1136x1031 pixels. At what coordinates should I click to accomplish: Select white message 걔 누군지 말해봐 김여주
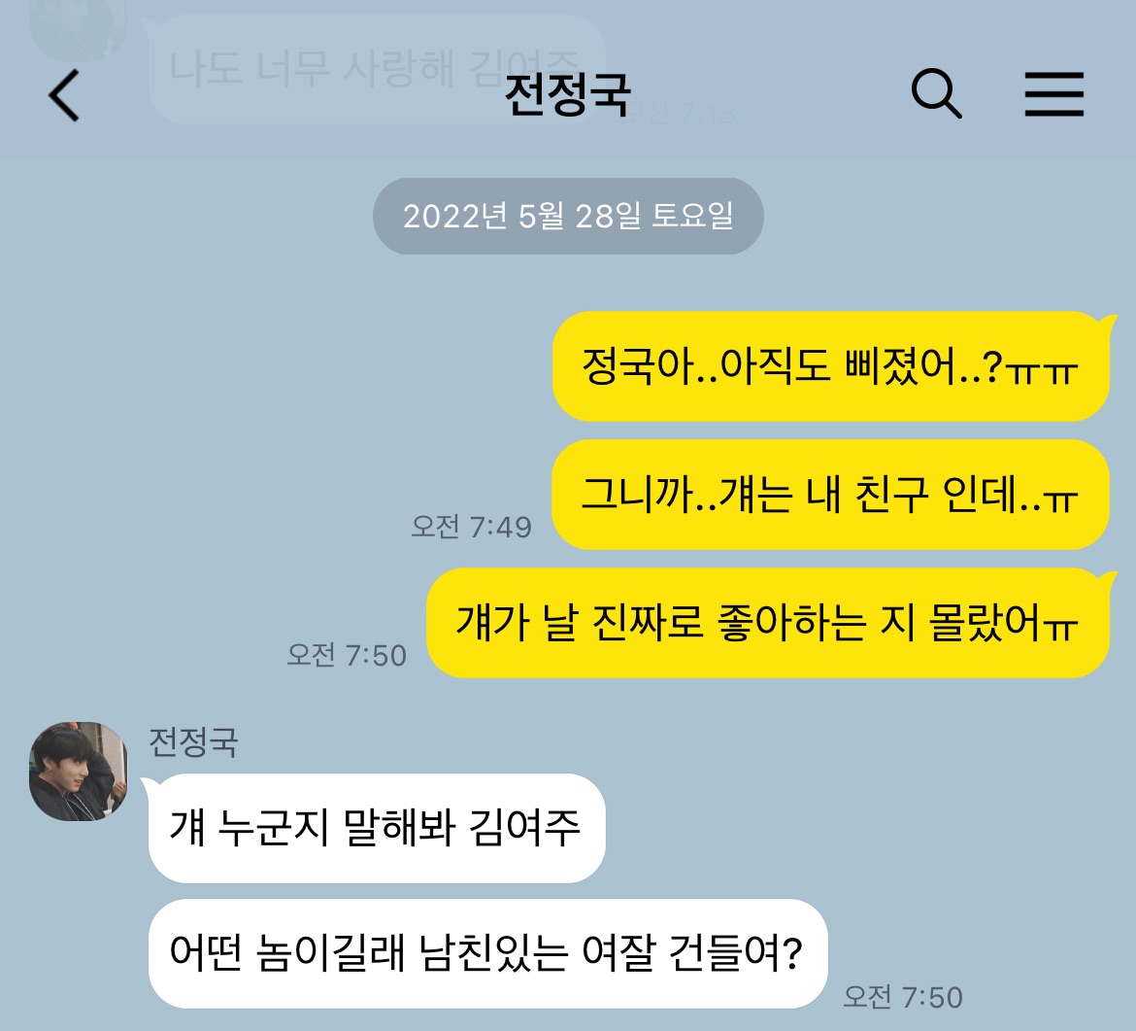377,828
